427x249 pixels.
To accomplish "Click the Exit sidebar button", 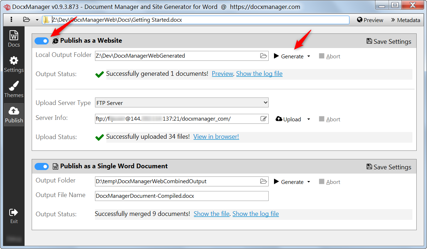I will click(14, 216).
